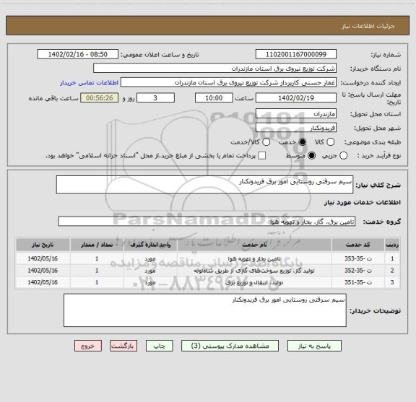Click service code ت -35-351
The height and width of the screenshot is (402, 416).
[x=358, y=282]
